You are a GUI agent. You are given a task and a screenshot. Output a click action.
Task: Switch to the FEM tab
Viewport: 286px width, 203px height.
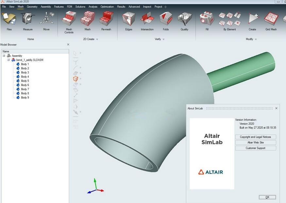(x=70, y=7)
